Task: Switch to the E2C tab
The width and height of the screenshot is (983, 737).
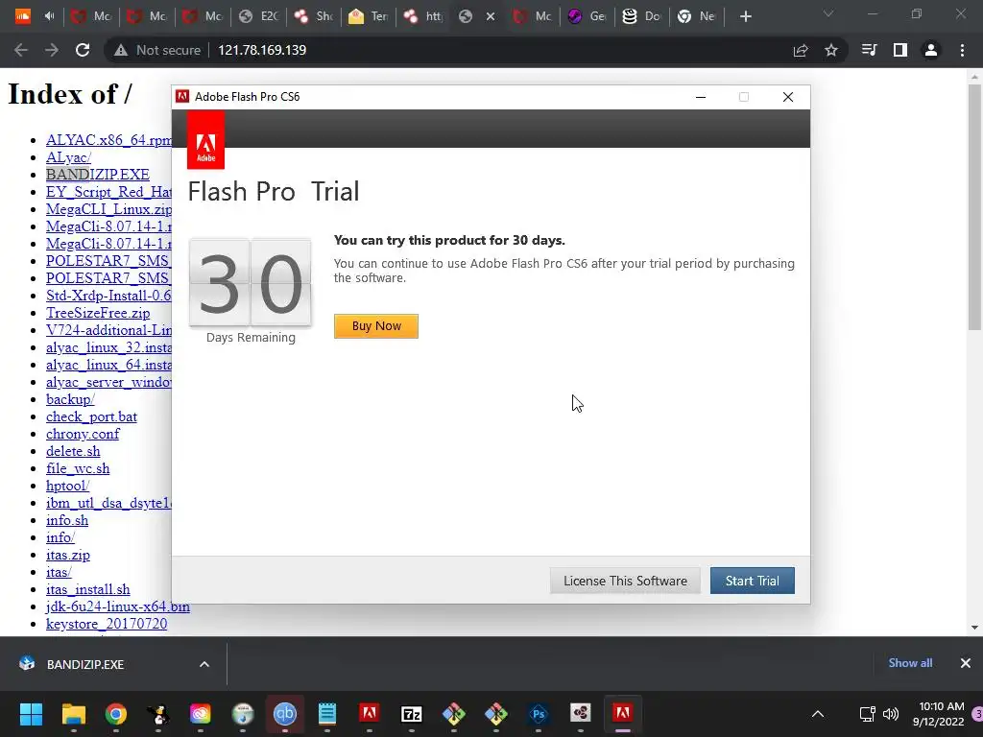Action: point(259,16)
